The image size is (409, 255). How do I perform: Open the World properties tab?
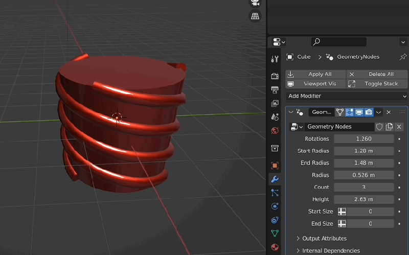(x=275, y=131)
